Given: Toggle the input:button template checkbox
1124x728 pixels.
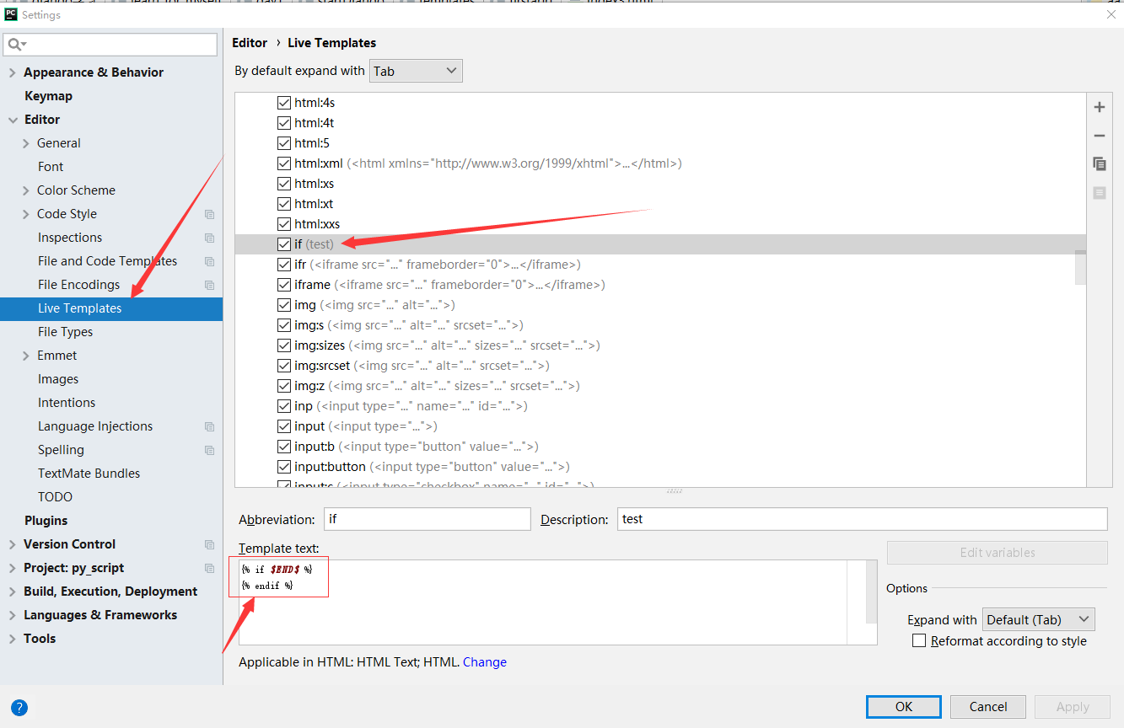Looking at the screenshot, I should click(284, 467).
